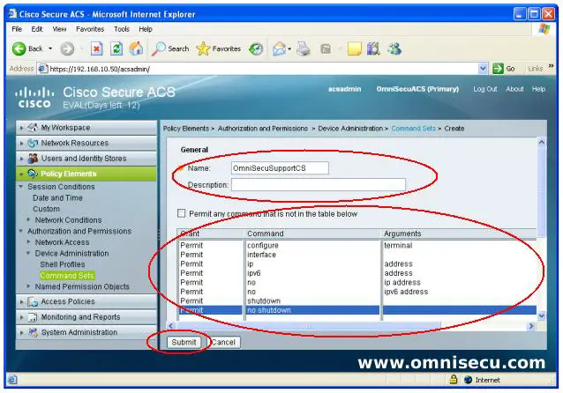This screenshot has width=563, height=393.
Task: Open the Tools menu
Action: pyautogui.click(x=122, y=29)
